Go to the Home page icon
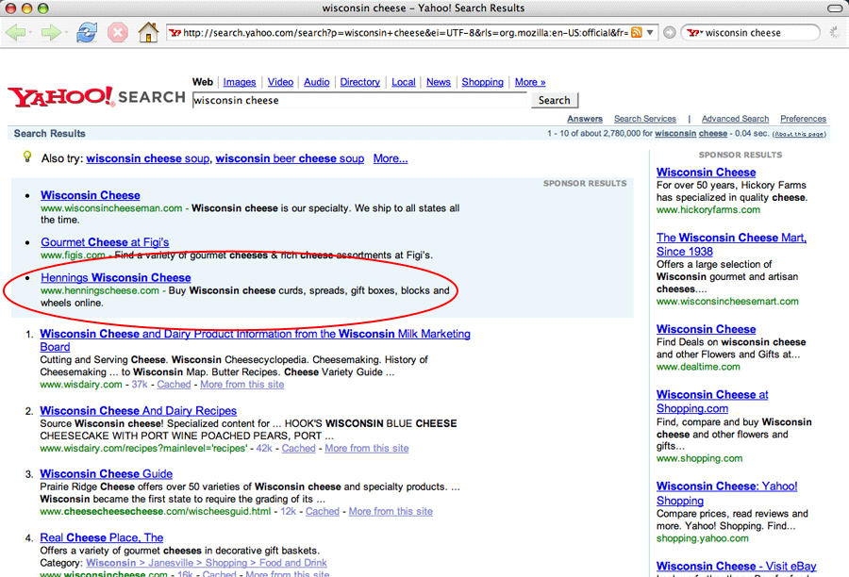 click(x=148, y=32)
